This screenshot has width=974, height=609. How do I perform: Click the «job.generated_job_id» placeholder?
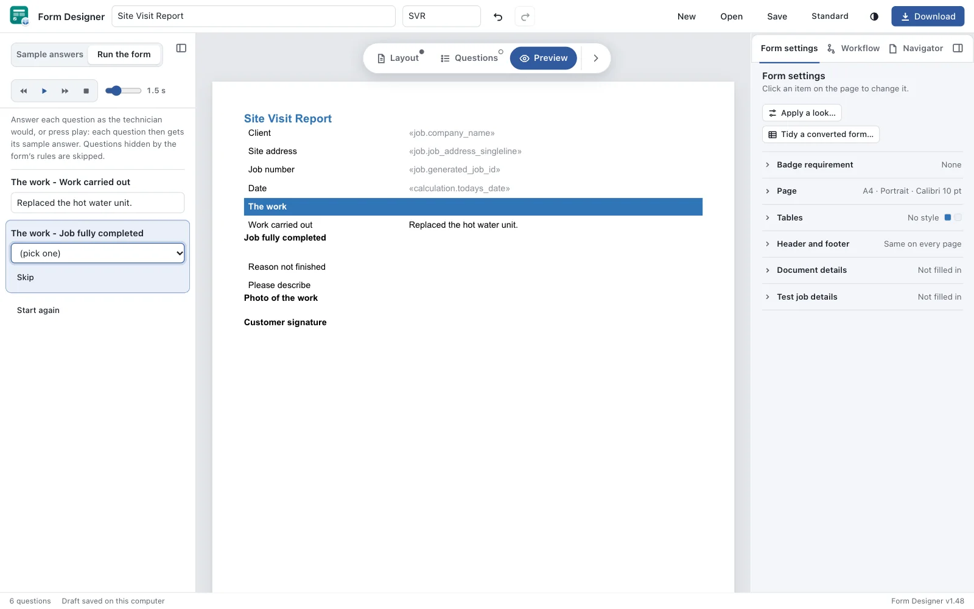click(x=455, y=170)
